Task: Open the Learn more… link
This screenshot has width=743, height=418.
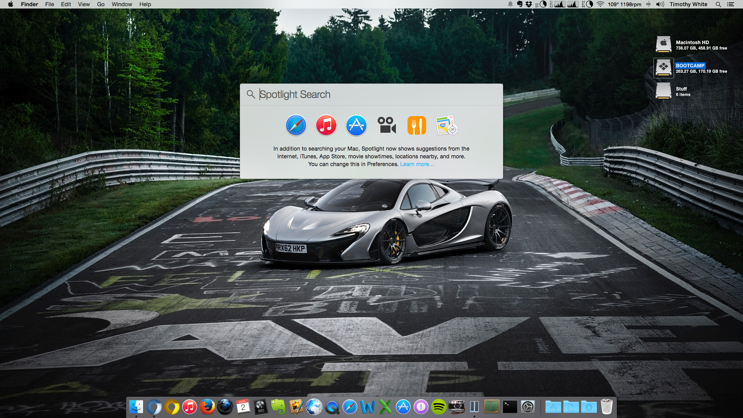Action: tap(417, 164)
